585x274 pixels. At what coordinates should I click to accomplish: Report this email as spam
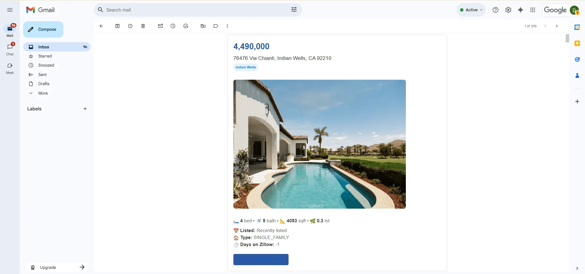click(130, 26)
